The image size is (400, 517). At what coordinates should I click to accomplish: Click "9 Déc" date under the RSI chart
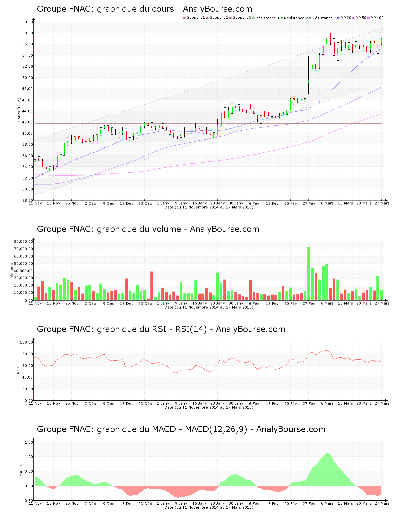(108, 403)
